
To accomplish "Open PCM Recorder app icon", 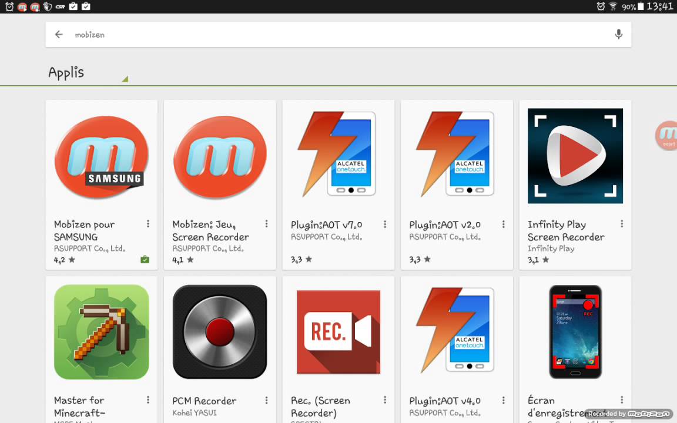I will point(220,332).
